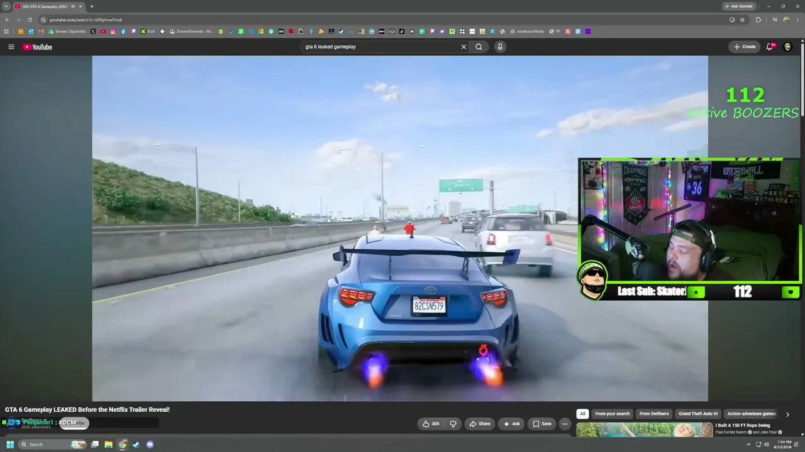Open the StreamElements bookmark
This screenshot has height=452, width=805.
tap(192, 31)
